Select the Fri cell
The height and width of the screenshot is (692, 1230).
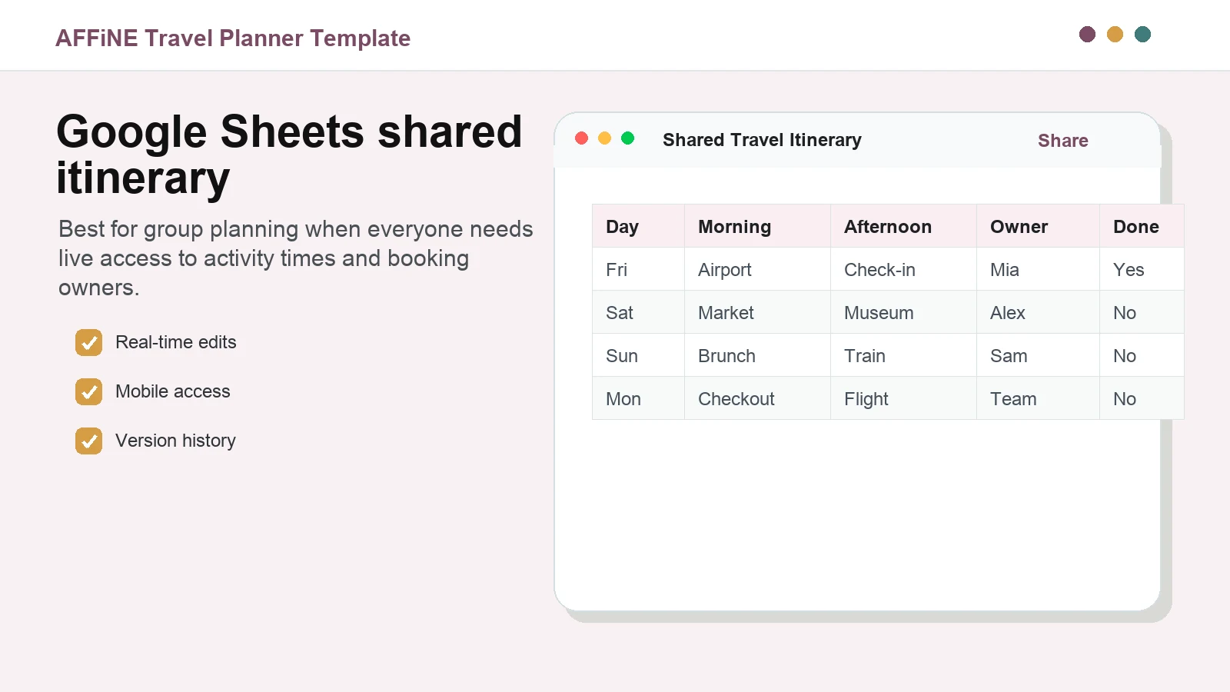click(638, 269)
